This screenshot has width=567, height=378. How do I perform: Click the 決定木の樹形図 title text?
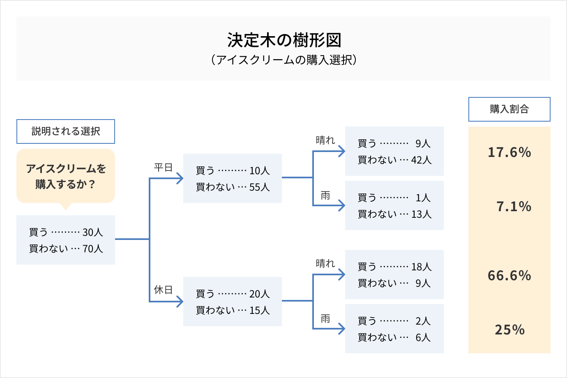click(x=284, y=40)
